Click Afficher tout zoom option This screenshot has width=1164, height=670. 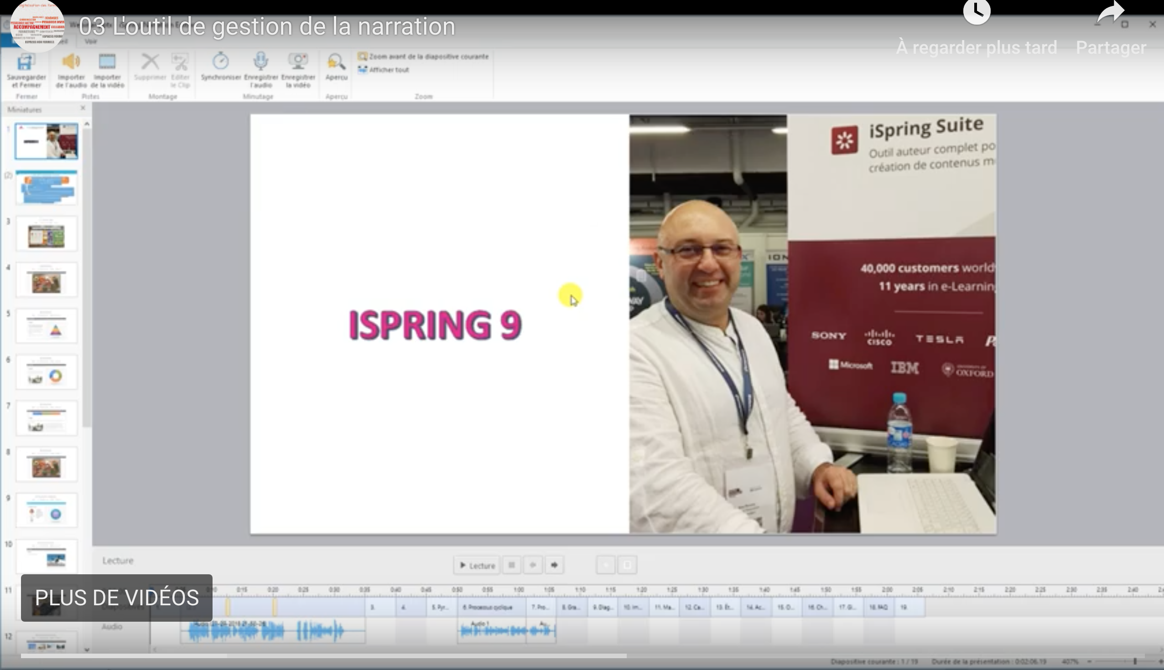coord(384,69)
